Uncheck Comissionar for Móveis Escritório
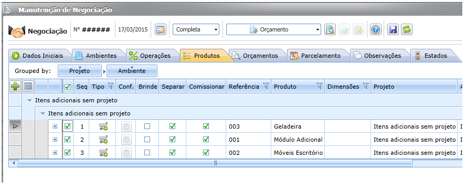The height and width of the screenshot is (190, 466). click(206, 153)
